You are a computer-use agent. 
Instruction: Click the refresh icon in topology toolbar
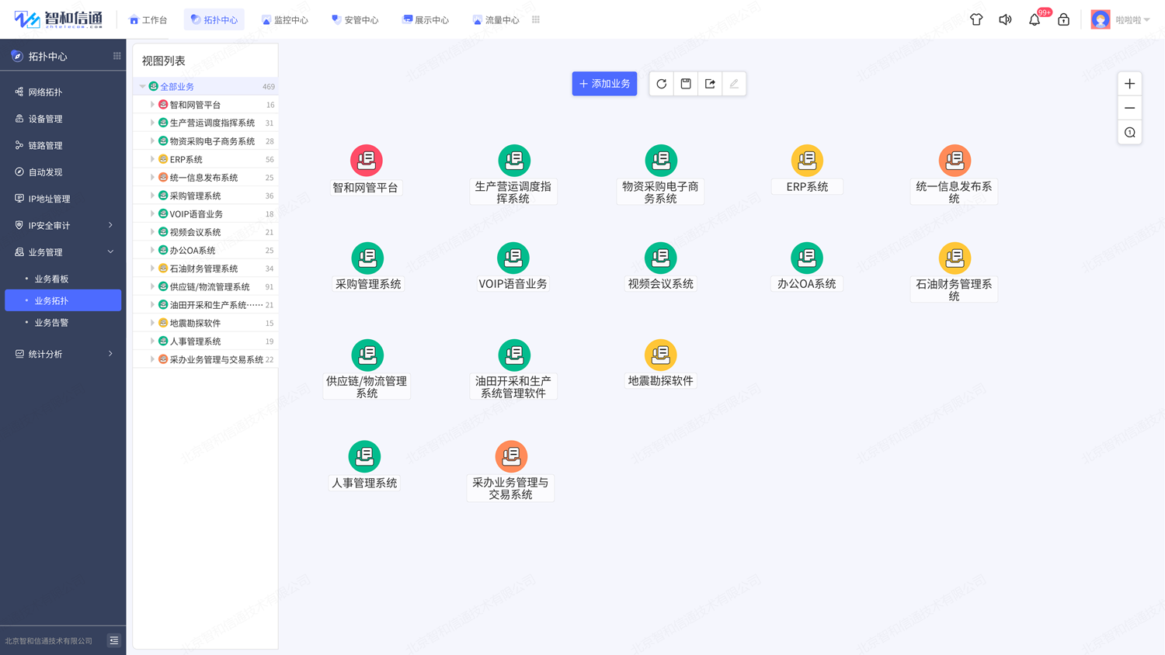click(x=661, y=84)
